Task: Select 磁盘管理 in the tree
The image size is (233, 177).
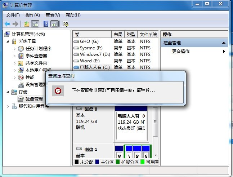Action: coord(34,99)
